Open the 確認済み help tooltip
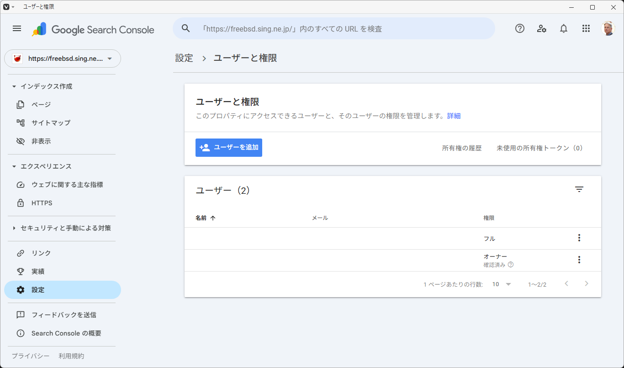The image size is (624, 368). pyautogui.click(x=511, y=264)
